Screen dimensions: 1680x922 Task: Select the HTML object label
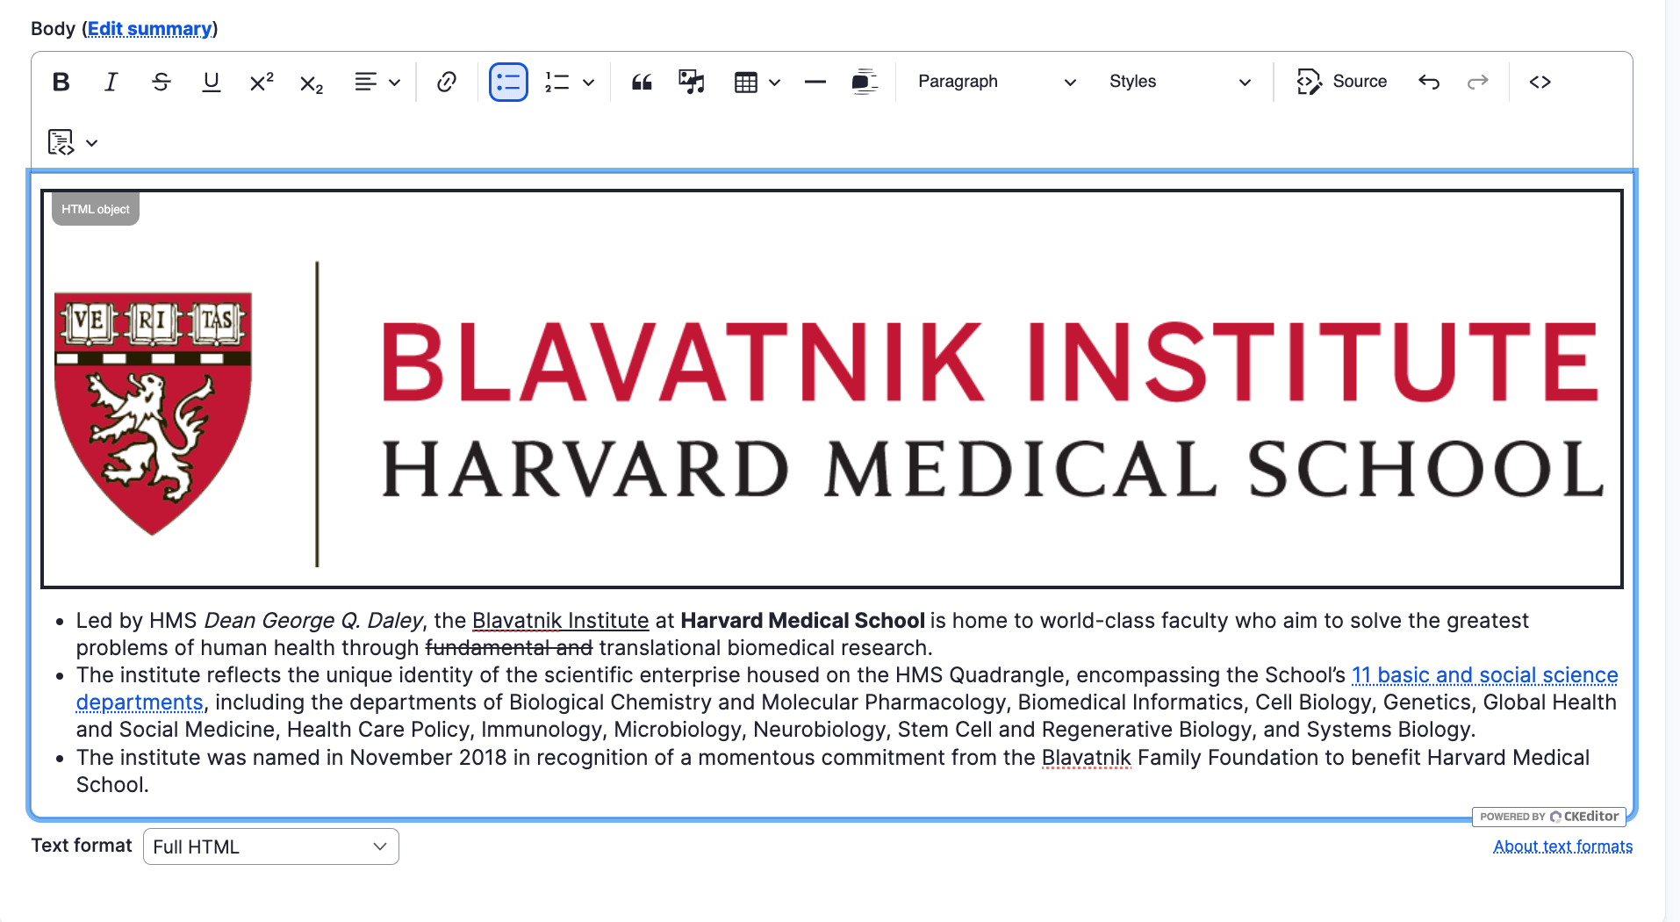(x=95, y=209)
